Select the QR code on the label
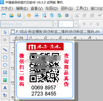Screen dimensions: 103x101 44,68
